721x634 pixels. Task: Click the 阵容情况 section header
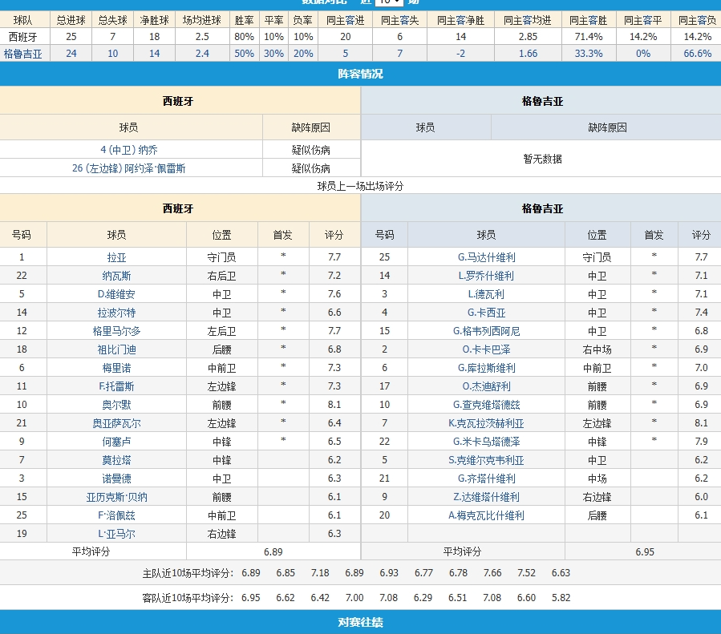(x=360, y=74)
